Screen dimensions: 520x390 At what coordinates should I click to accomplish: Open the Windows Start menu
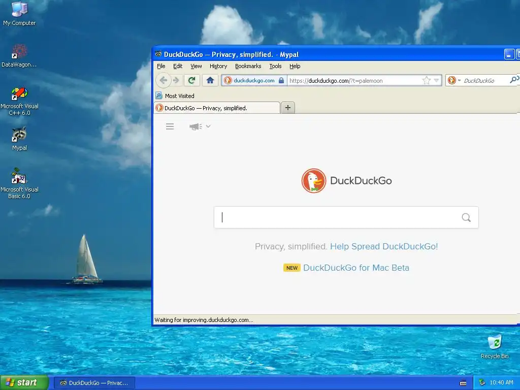24,383
